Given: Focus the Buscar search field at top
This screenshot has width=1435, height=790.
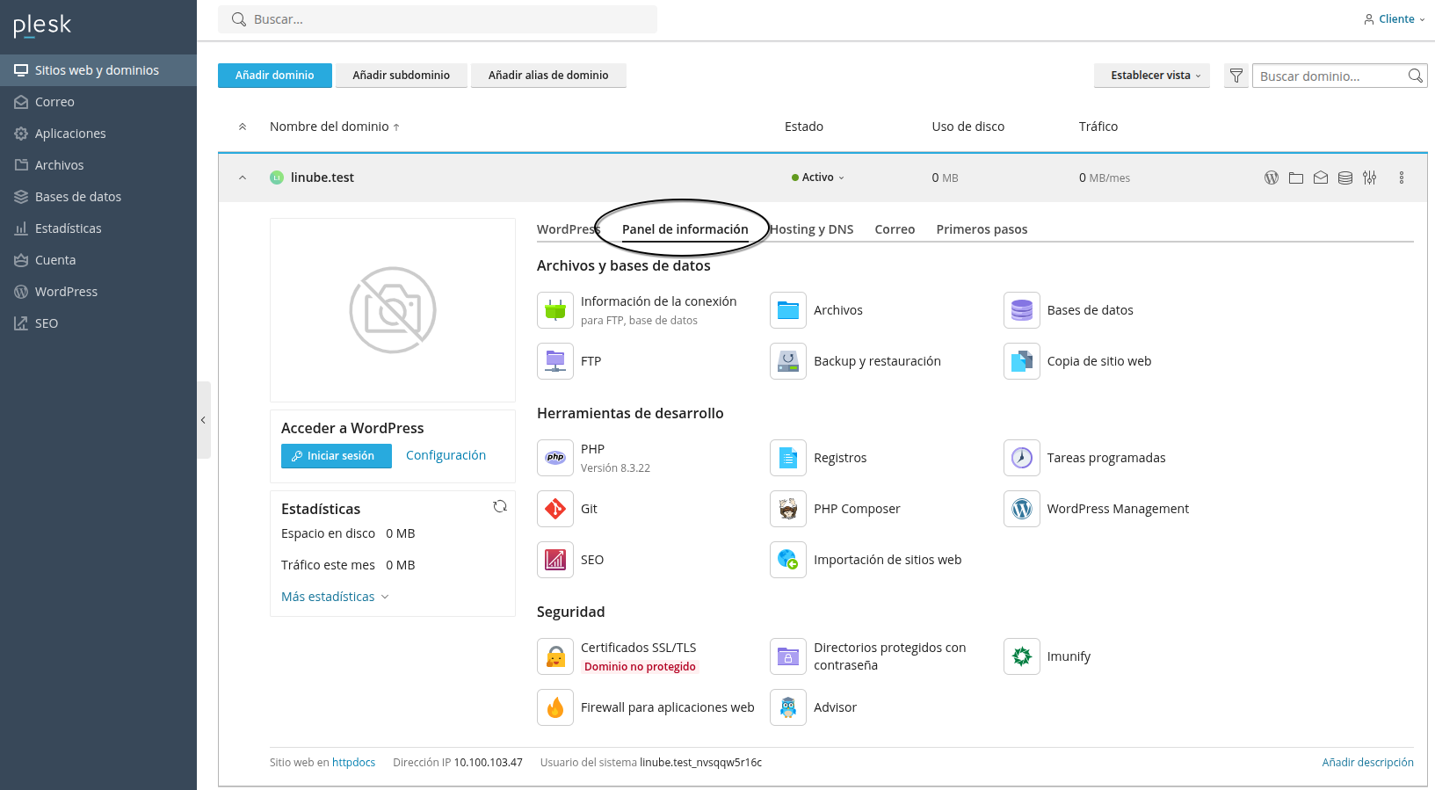Looking at the screenshot, I should 438,19.
